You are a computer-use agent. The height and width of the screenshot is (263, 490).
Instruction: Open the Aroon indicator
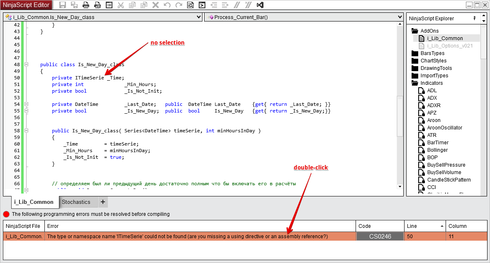tap(434, 120)
